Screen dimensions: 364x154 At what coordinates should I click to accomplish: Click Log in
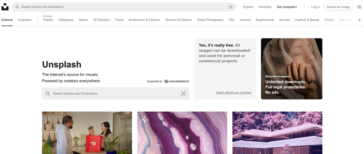[x=315, y=7]
